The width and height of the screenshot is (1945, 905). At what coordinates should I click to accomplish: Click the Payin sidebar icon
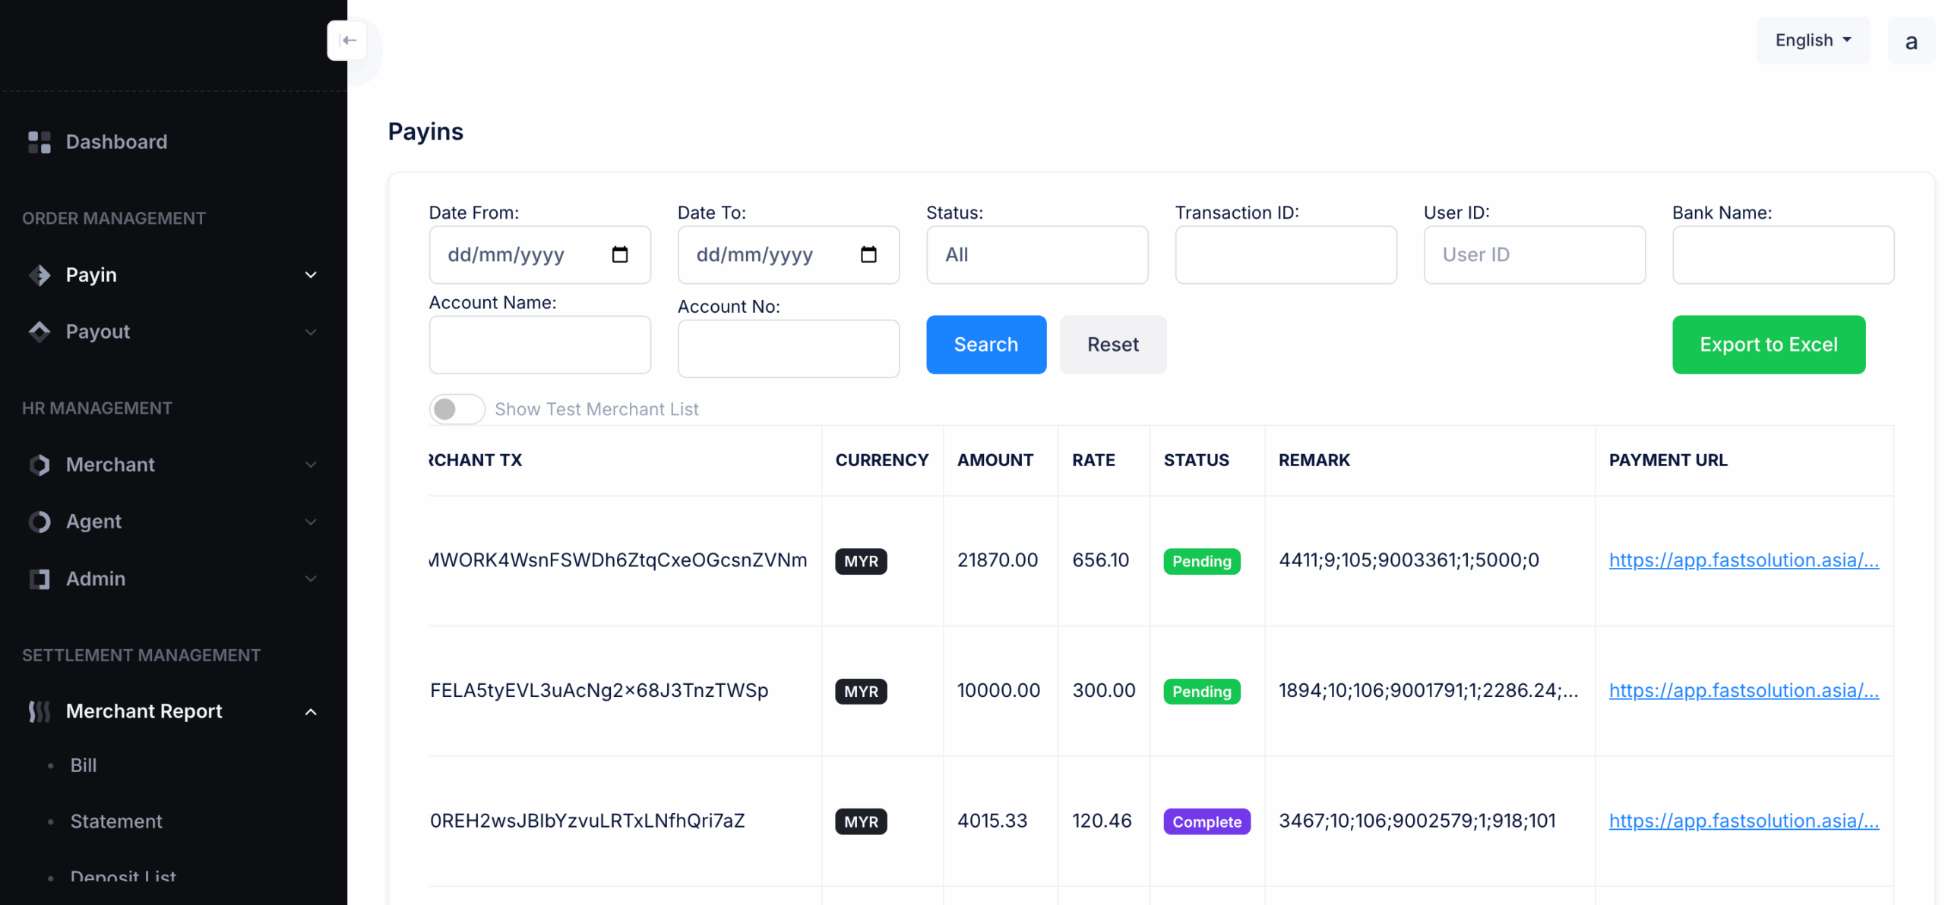(39, 275)
